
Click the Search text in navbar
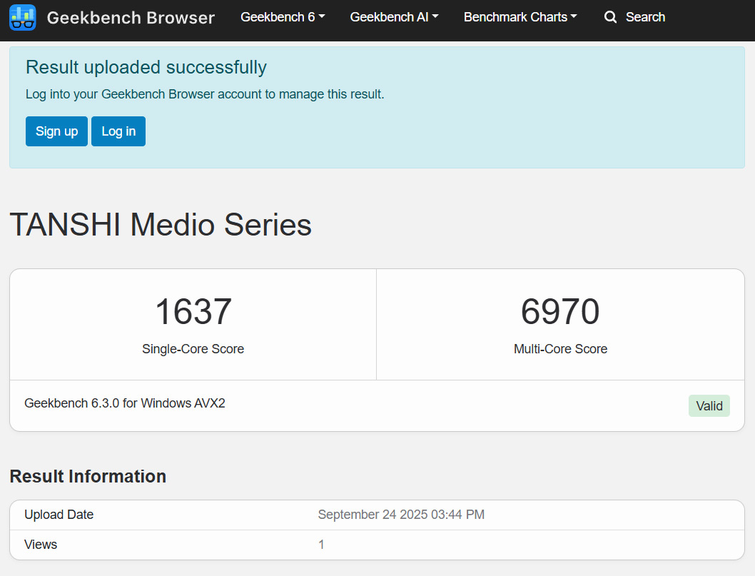click(645, 17)
